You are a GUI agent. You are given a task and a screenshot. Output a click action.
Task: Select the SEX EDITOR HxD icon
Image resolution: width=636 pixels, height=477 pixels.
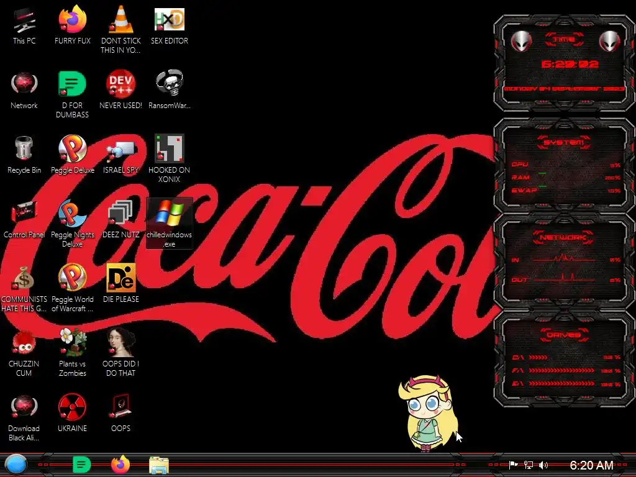click(169, 26)
